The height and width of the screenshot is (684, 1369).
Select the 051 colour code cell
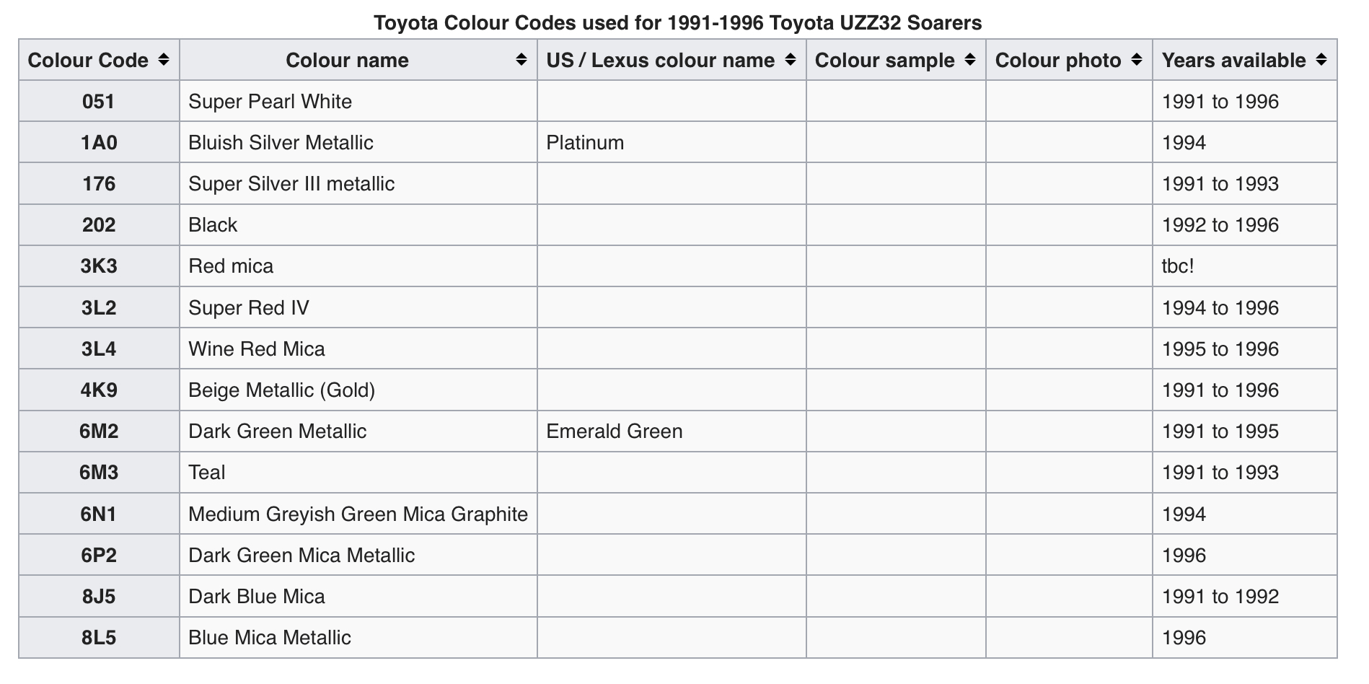(99, 101)
